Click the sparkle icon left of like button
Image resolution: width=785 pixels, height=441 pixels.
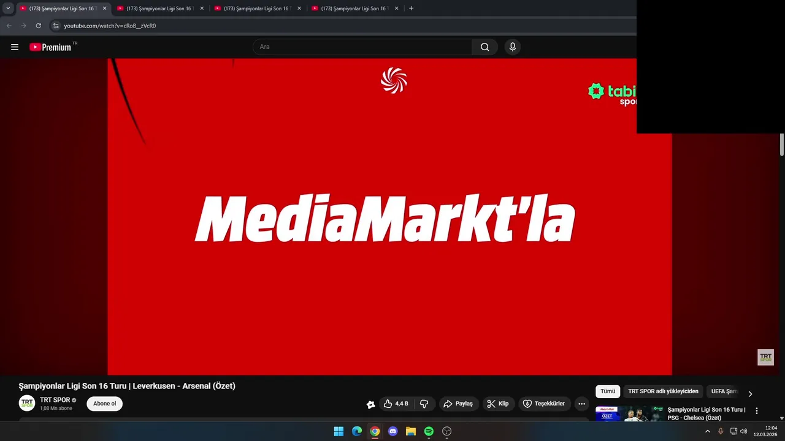(x=370, y=404)
